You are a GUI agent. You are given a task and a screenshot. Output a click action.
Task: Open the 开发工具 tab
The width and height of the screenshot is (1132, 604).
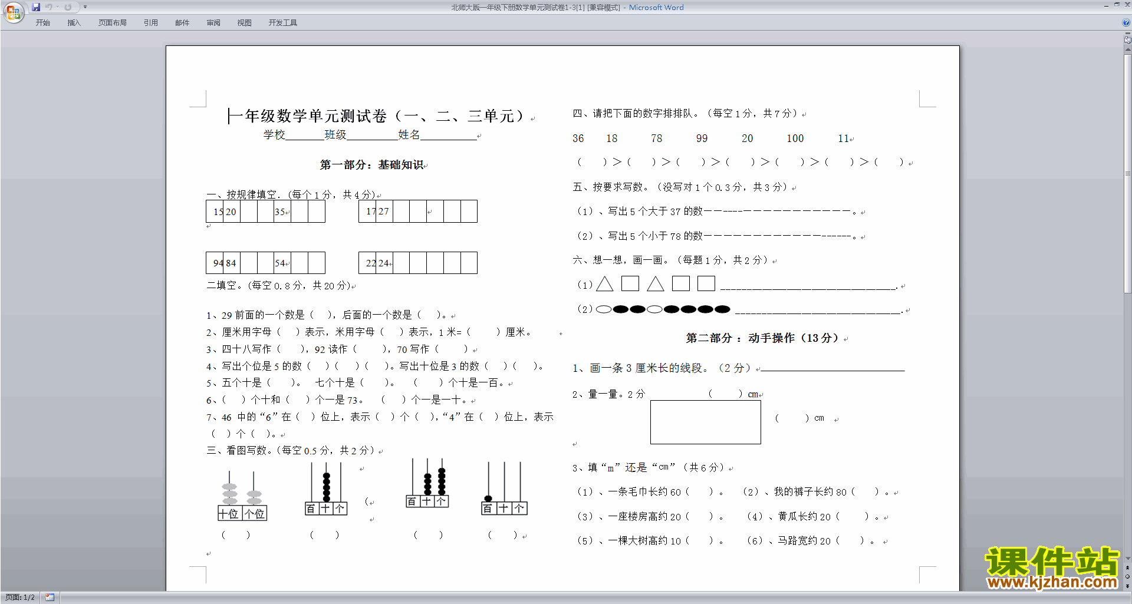283,23
